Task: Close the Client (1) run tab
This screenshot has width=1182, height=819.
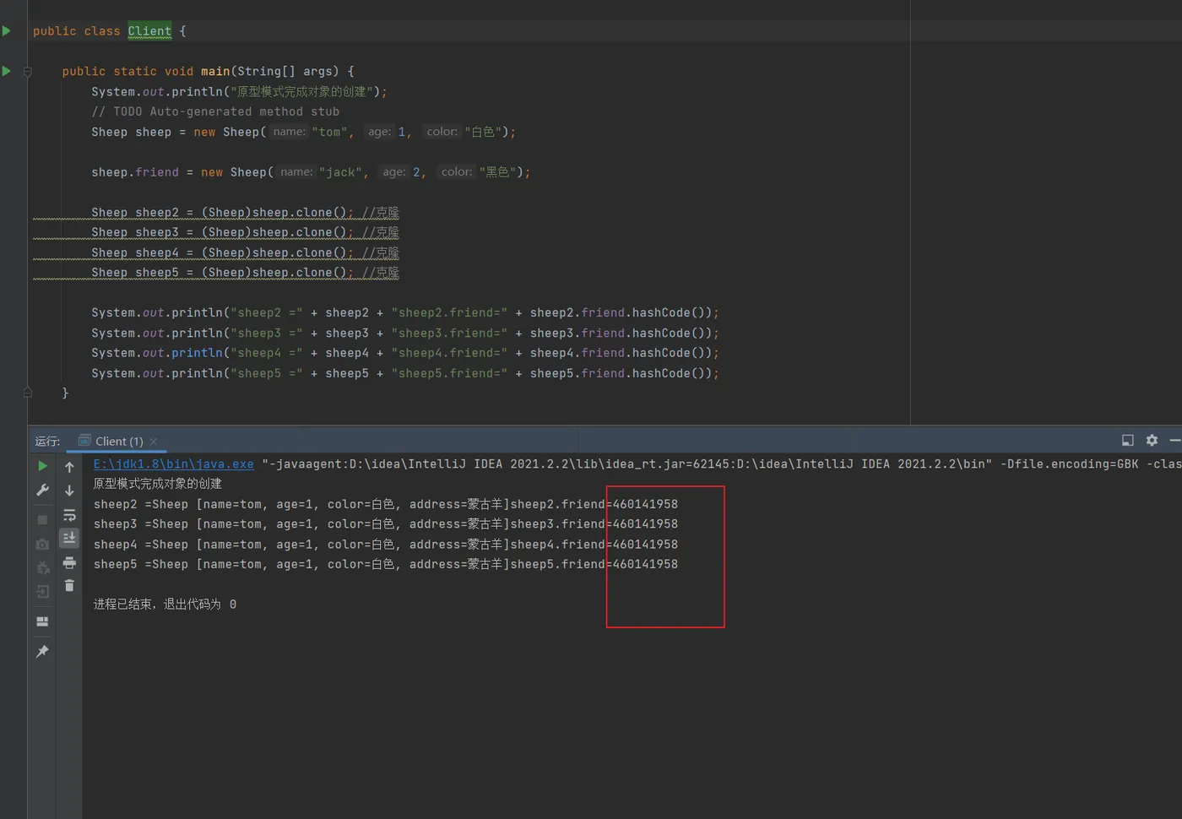Action: 154,441
